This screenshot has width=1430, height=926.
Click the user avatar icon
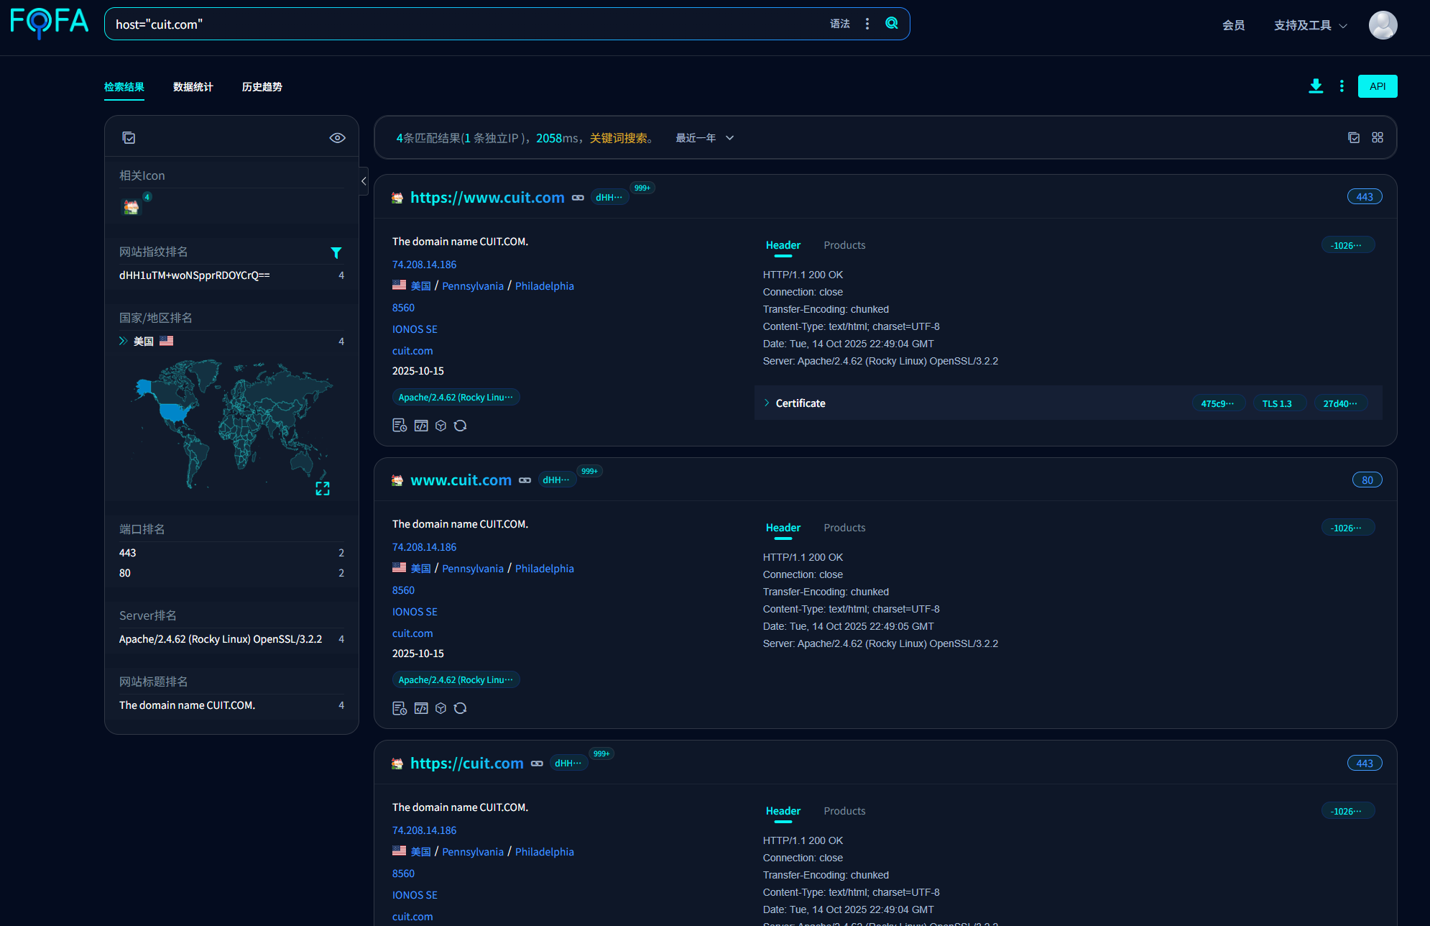(1383, 25)
